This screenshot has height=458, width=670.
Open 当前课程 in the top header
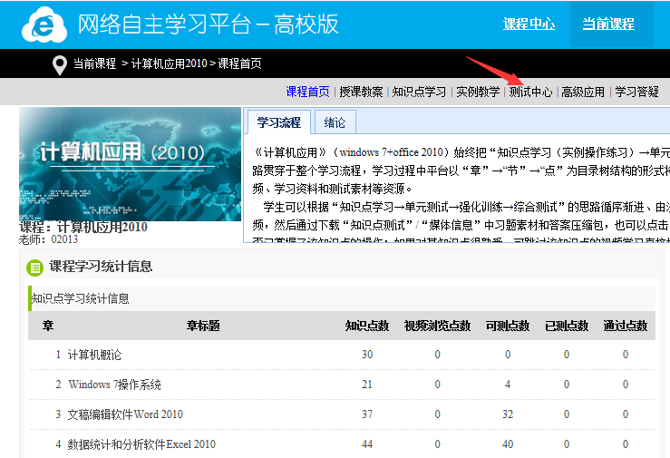tap(608, 24)
